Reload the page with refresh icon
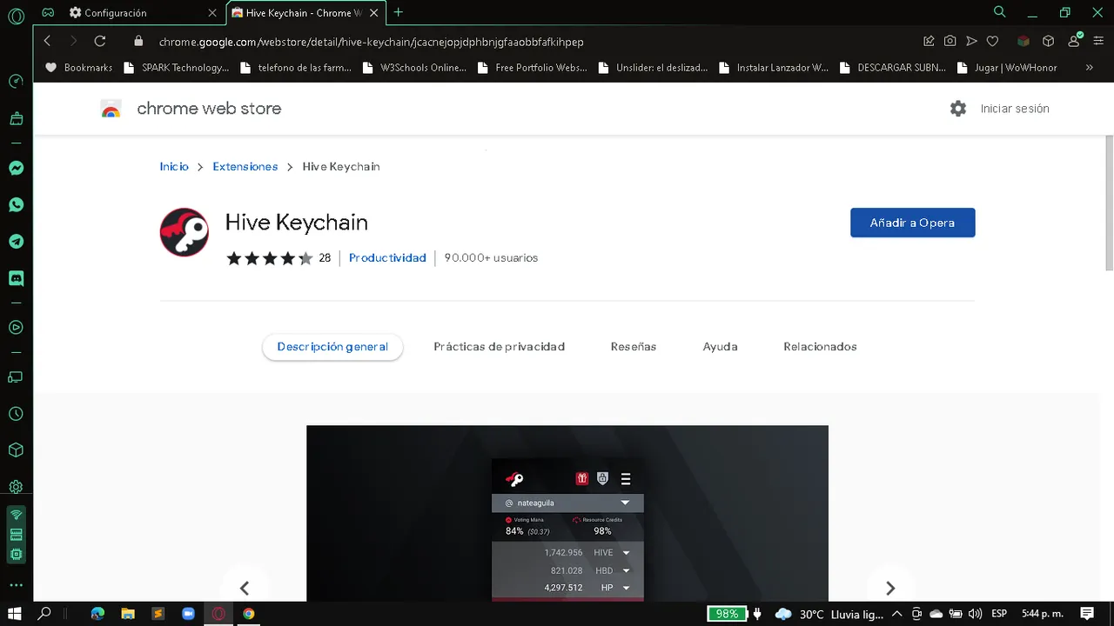The image size is (1114, 626). click(100, 41)
